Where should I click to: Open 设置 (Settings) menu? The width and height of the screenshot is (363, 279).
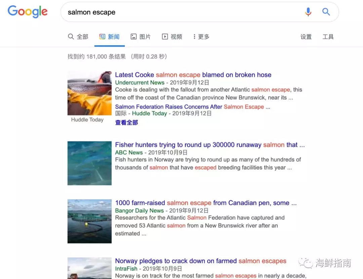[306, 37]
